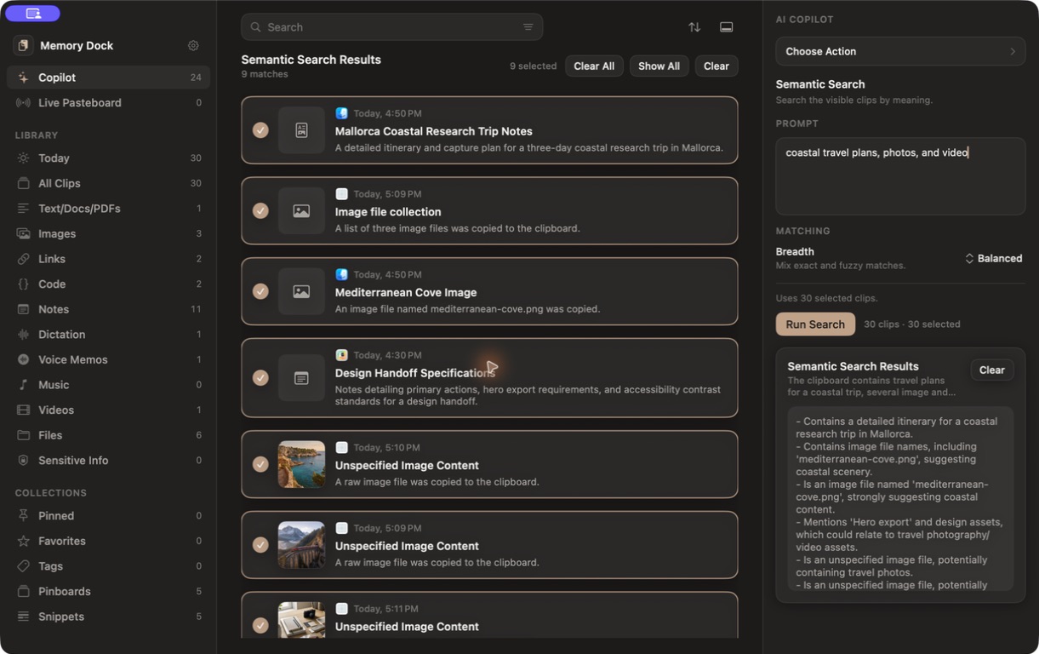Open Live Pasteboard view
Image resolution: width=1039 pixels, height=654 pixels.
coord(108,103)
